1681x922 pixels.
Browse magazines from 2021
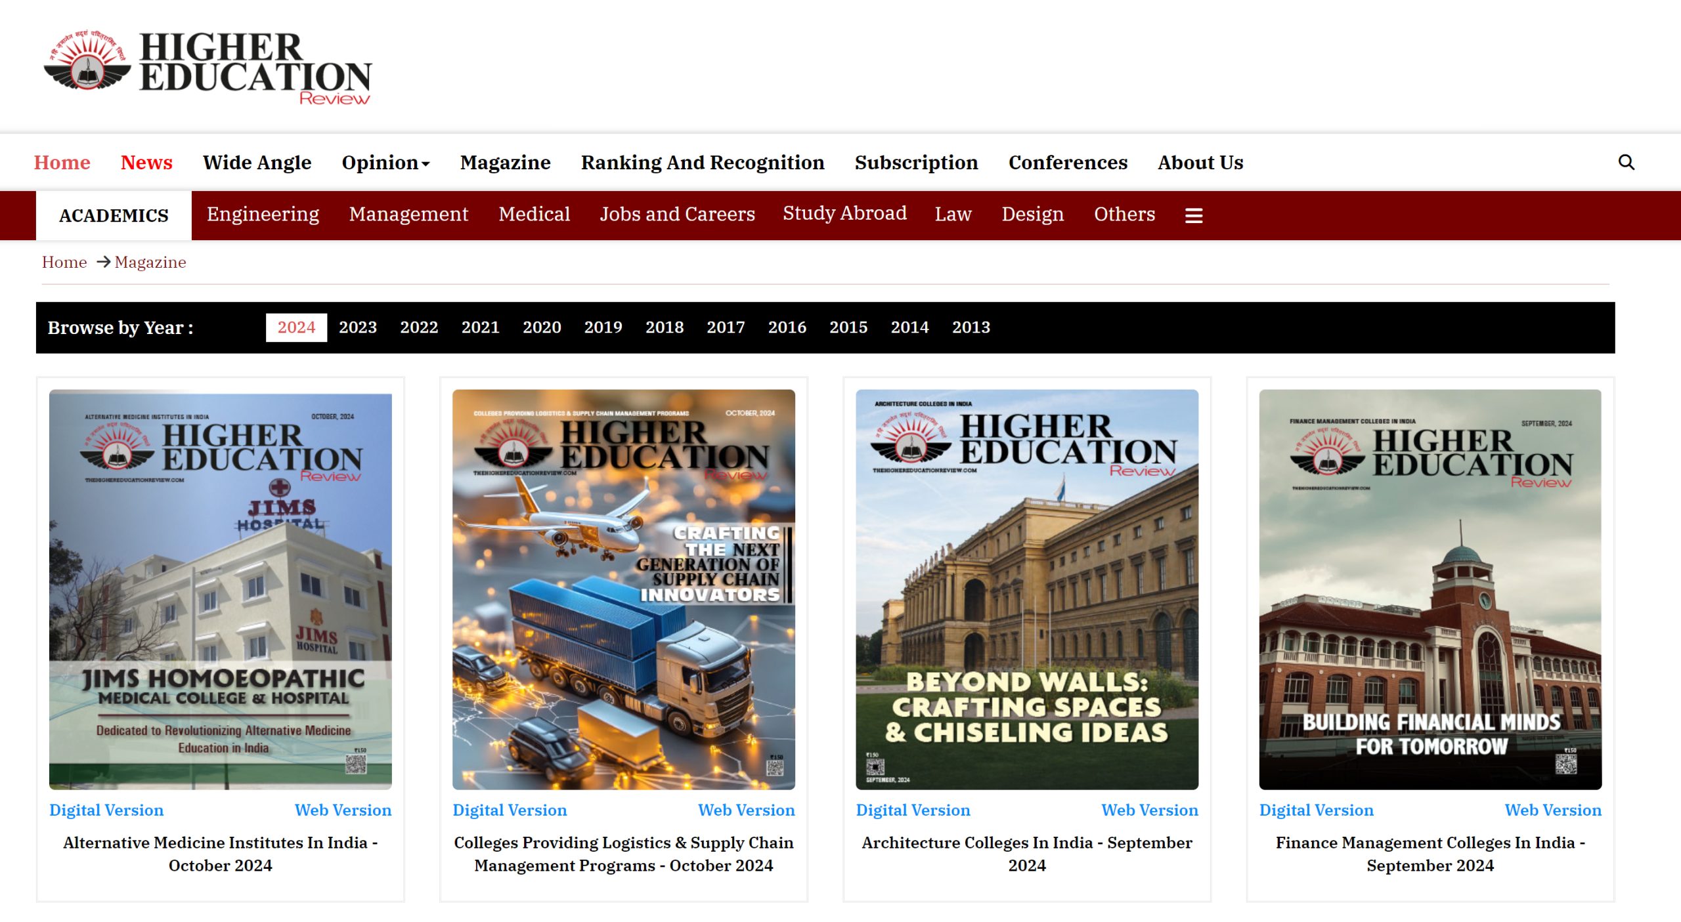coord(480,327)
